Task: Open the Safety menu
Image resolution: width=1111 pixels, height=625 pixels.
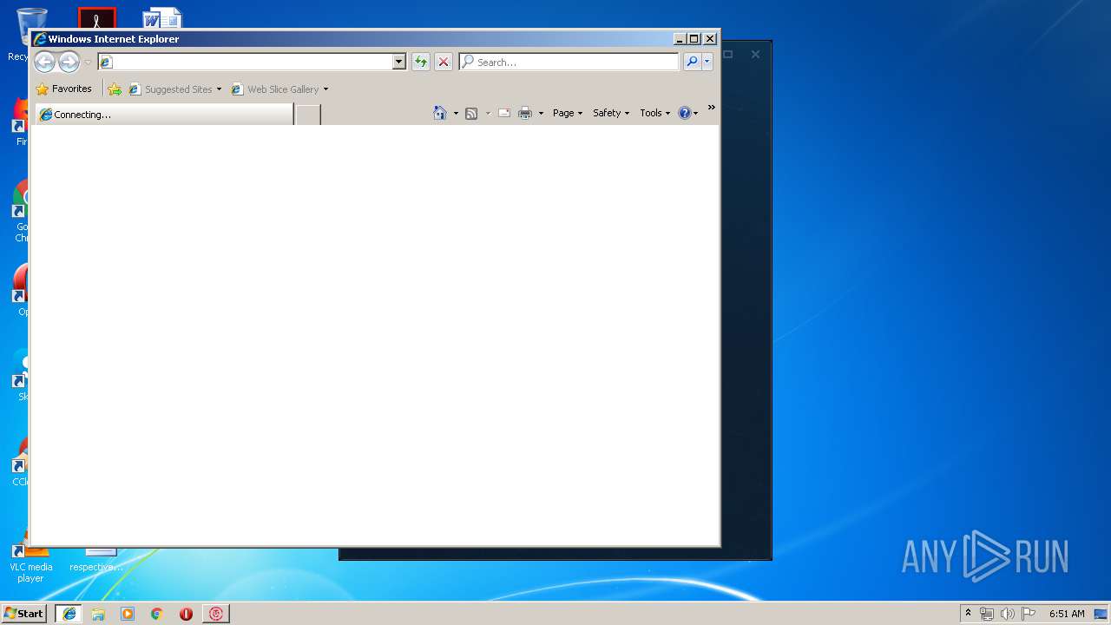Action: tap(611, 113)
